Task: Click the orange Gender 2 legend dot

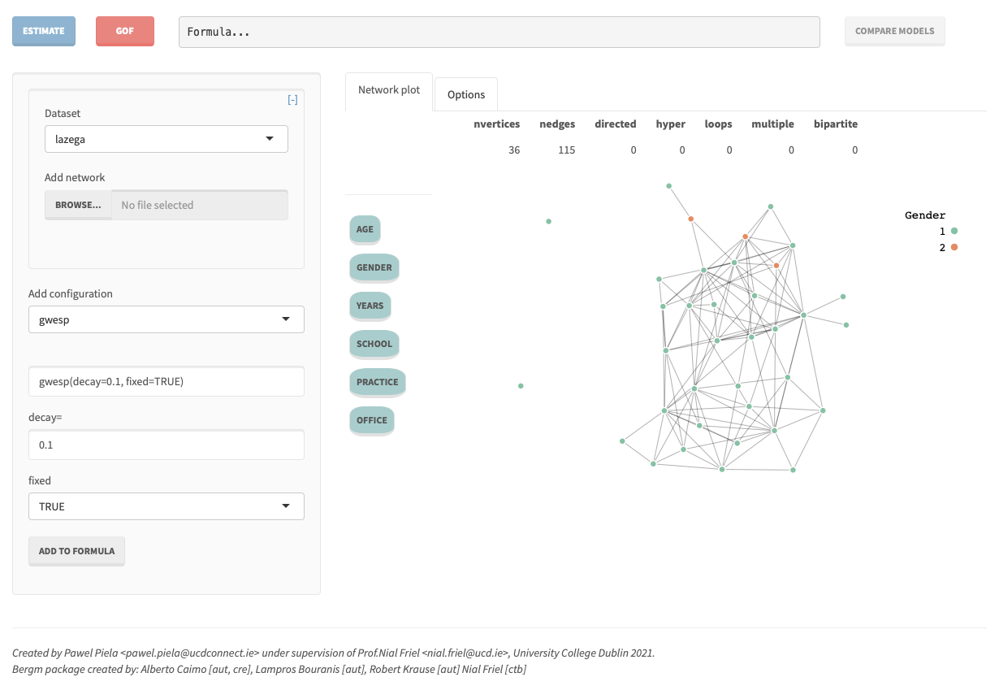Action: (x=954, y=247)
